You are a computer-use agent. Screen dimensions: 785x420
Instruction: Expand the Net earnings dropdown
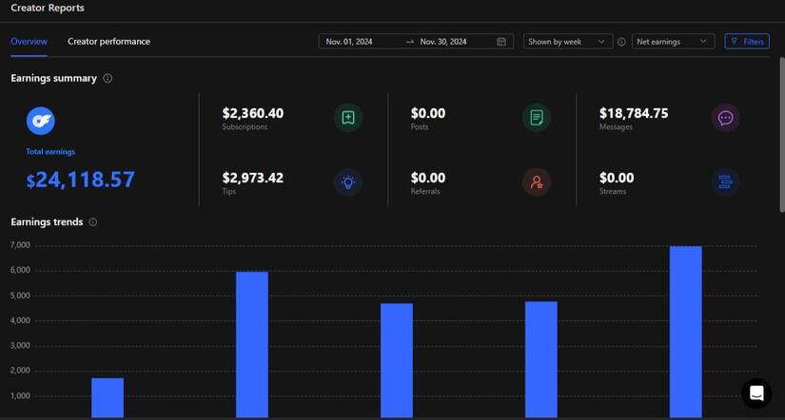tap(673, 42)
